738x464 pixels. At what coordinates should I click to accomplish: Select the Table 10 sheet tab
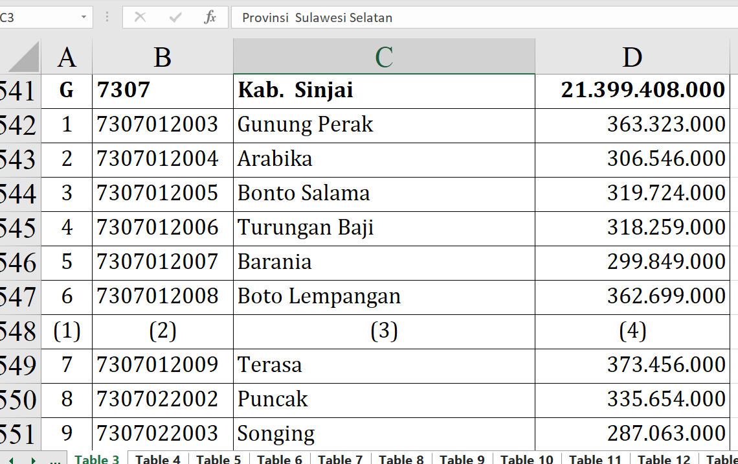coord(526,459)
